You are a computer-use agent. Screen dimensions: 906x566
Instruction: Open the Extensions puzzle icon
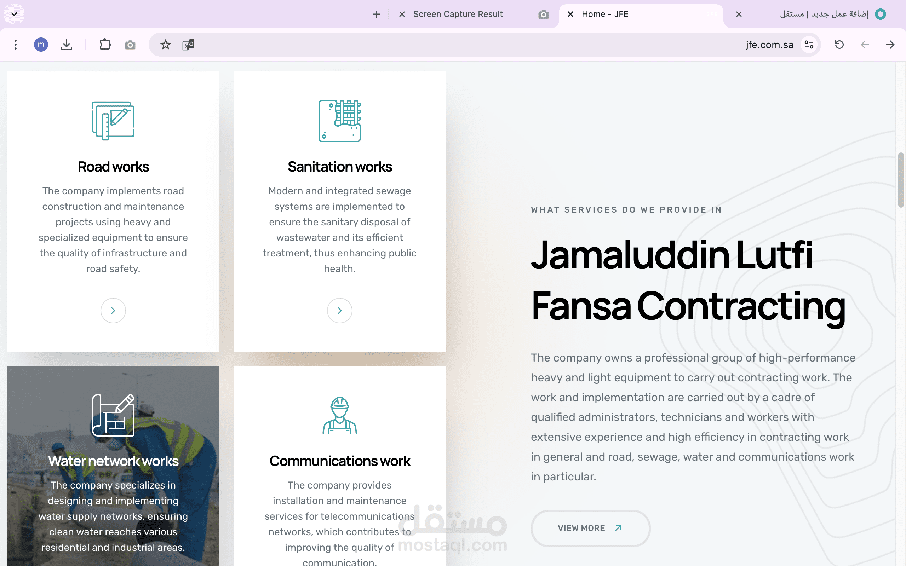coord(105,45)
